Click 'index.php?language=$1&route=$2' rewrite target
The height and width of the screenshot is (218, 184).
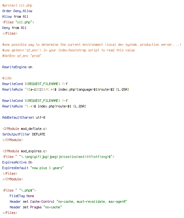click(86, 89)
